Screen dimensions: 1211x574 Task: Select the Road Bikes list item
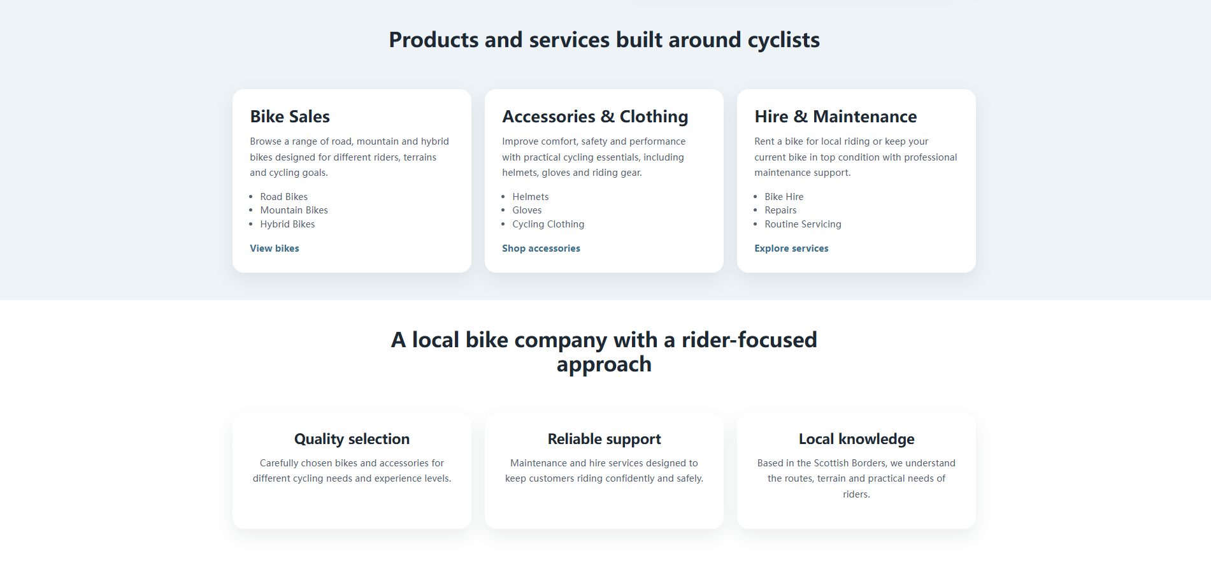[x=283, y=196]
